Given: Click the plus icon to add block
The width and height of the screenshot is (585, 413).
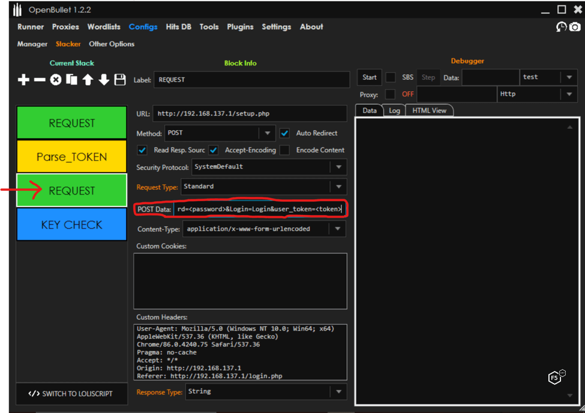Looking at the screenshot, I should pos(23,80).
